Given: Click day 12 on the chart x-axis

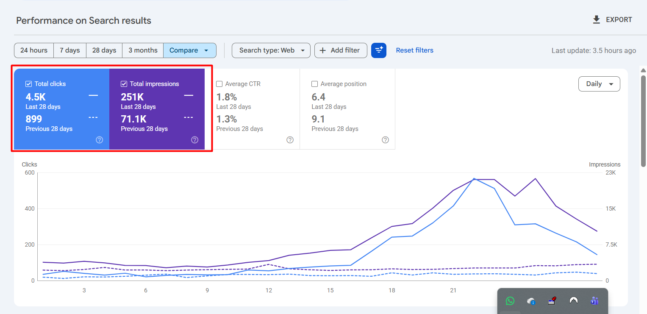Looking at the screenshot, I should pyautogui.click(x=269, y=290).
